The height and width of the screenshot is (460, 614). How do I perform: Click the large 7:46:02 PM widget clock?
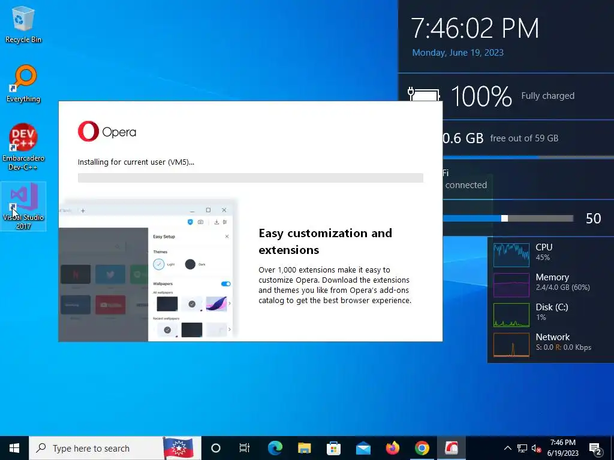coord(475,28)
